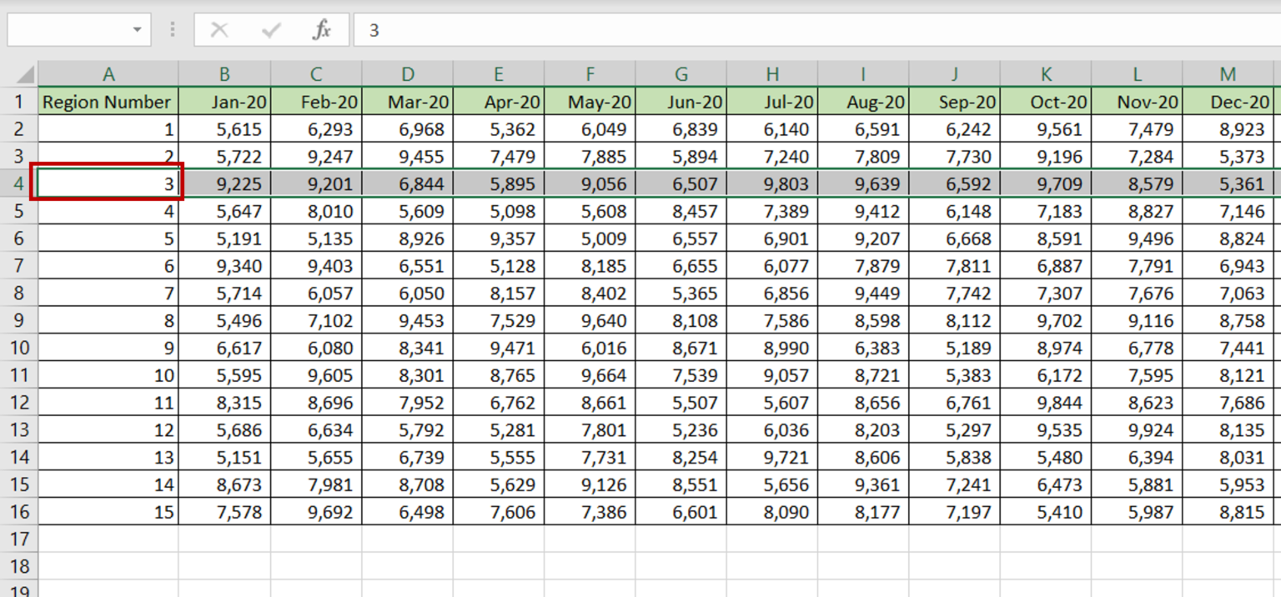This screenshot has width=1281, height=597.
Task: Select the cell containing 9,225
Action: coord(224,183)
